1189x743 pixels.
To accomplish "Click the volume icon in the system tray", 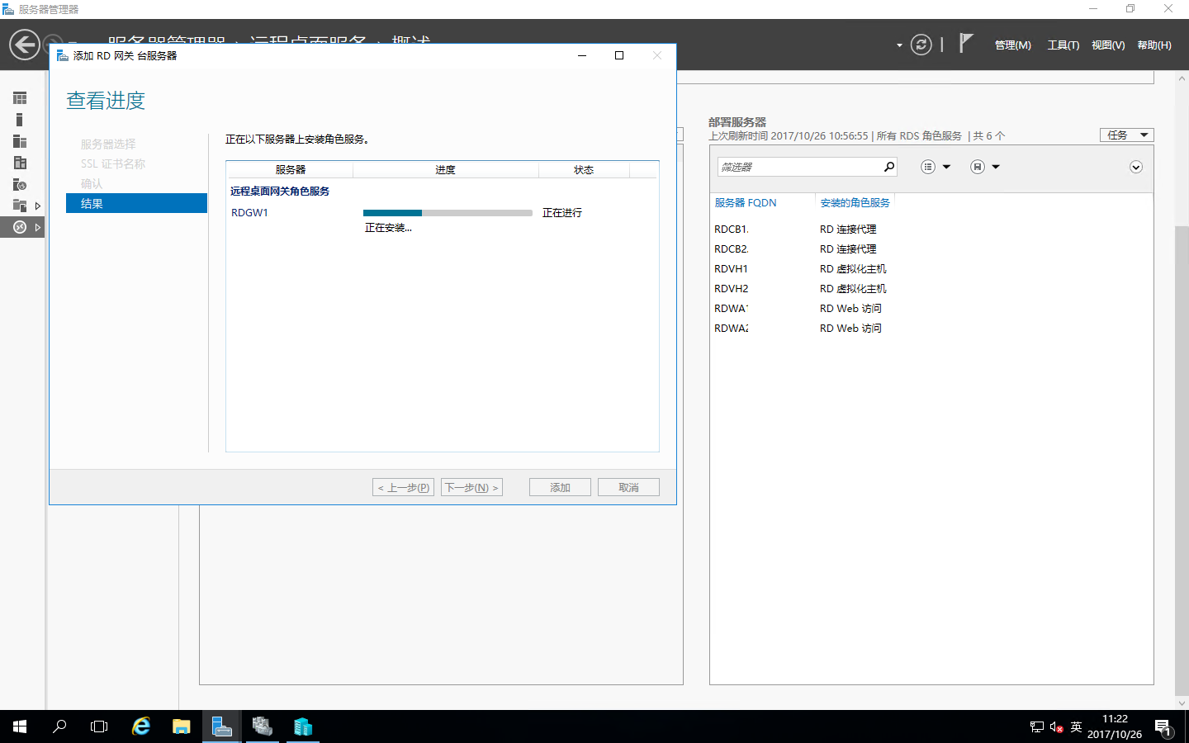I will (1056, 727).
